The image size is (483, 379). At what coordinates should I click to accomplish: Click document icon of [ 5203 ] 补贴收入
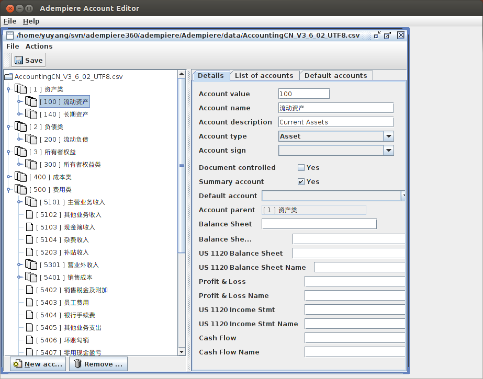tap(30, 252)
